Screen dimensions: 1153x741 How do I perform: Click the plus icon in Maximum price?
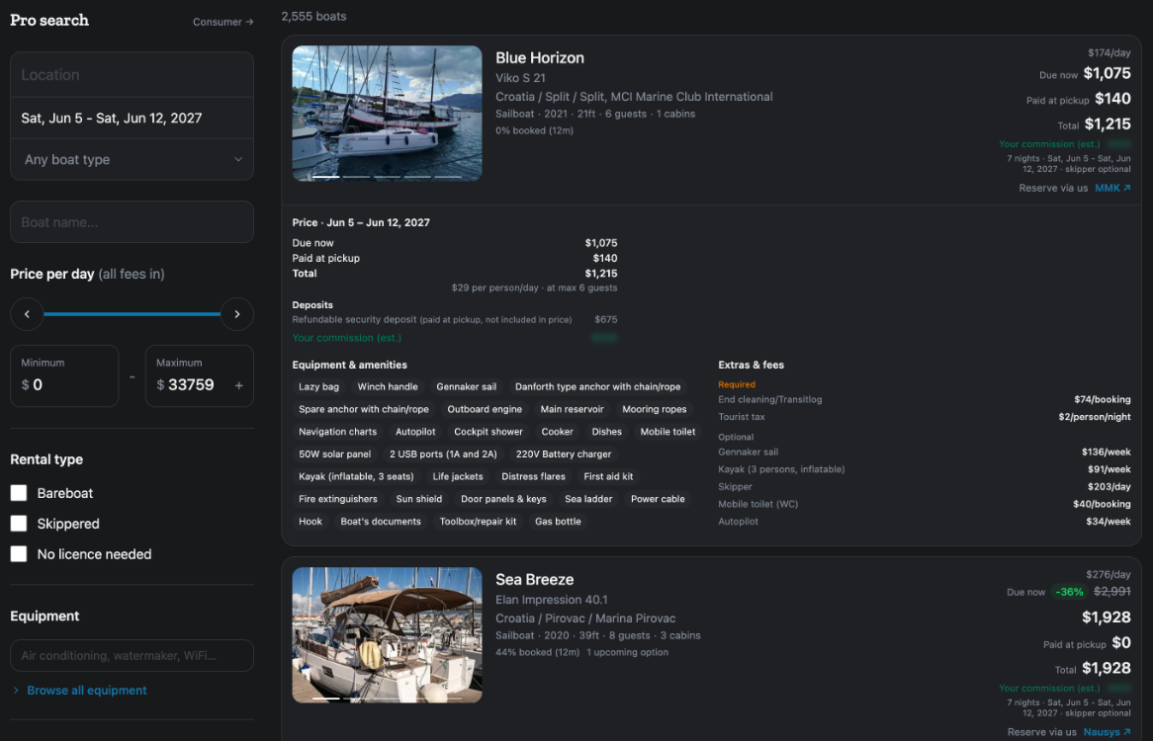point(239,385)
